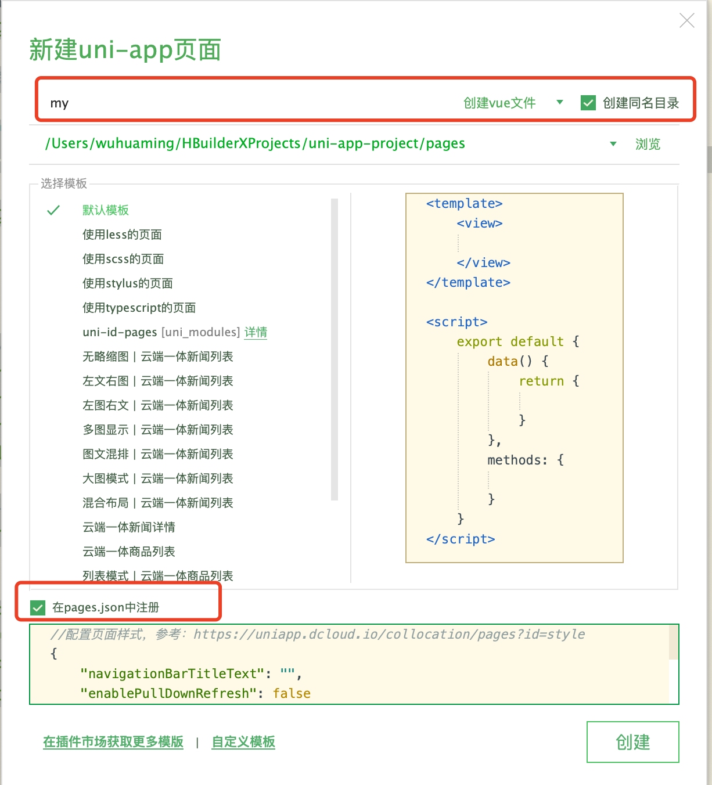This screenshot has height=785, width=712.
Task: Open the 详情 link for uni-id-pages
Action: 256,332
